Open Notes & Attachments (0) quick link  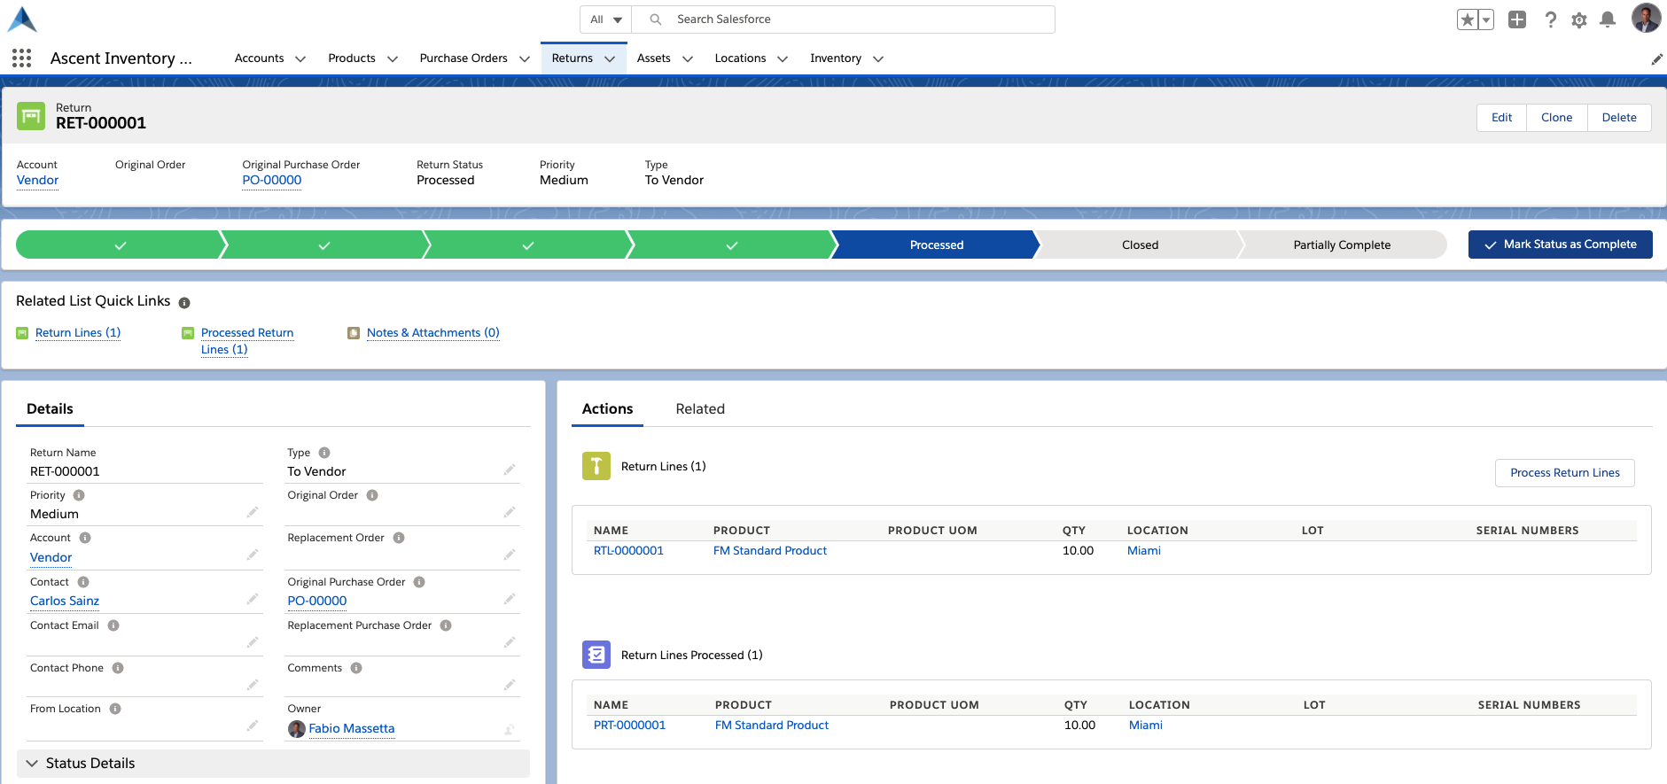(433, 333)
